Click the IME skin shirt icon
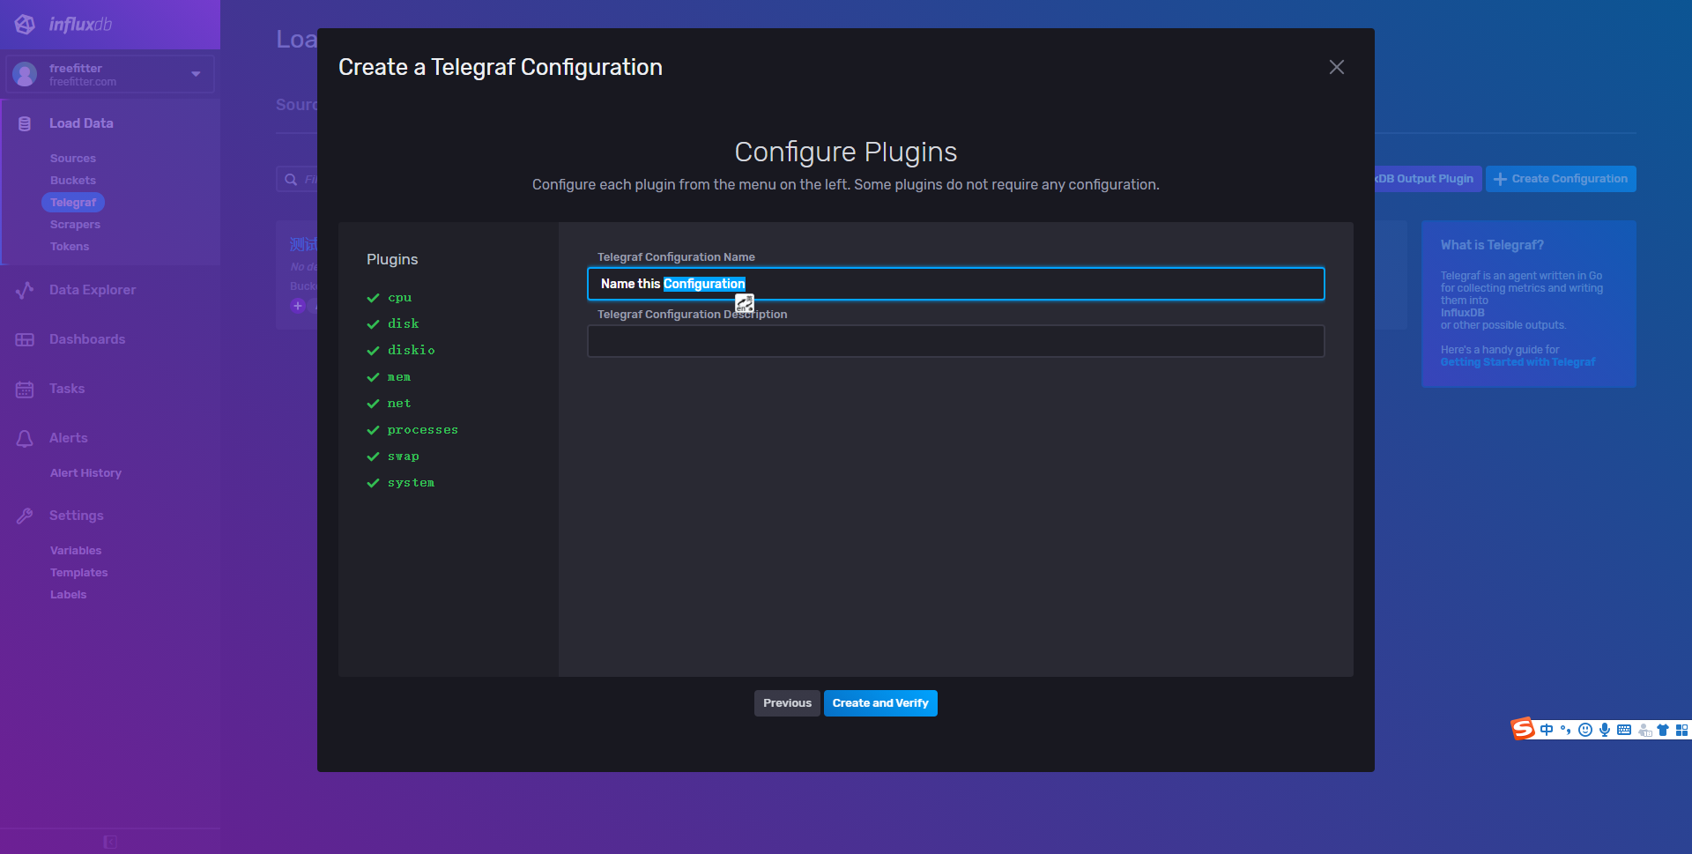1692x854 pixels. click(x=1663, y=730)
